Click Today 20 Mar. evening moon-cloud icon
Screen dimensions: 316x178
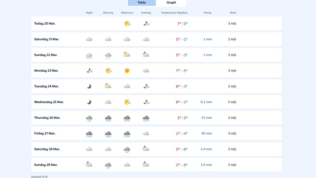tap(146, 23)
